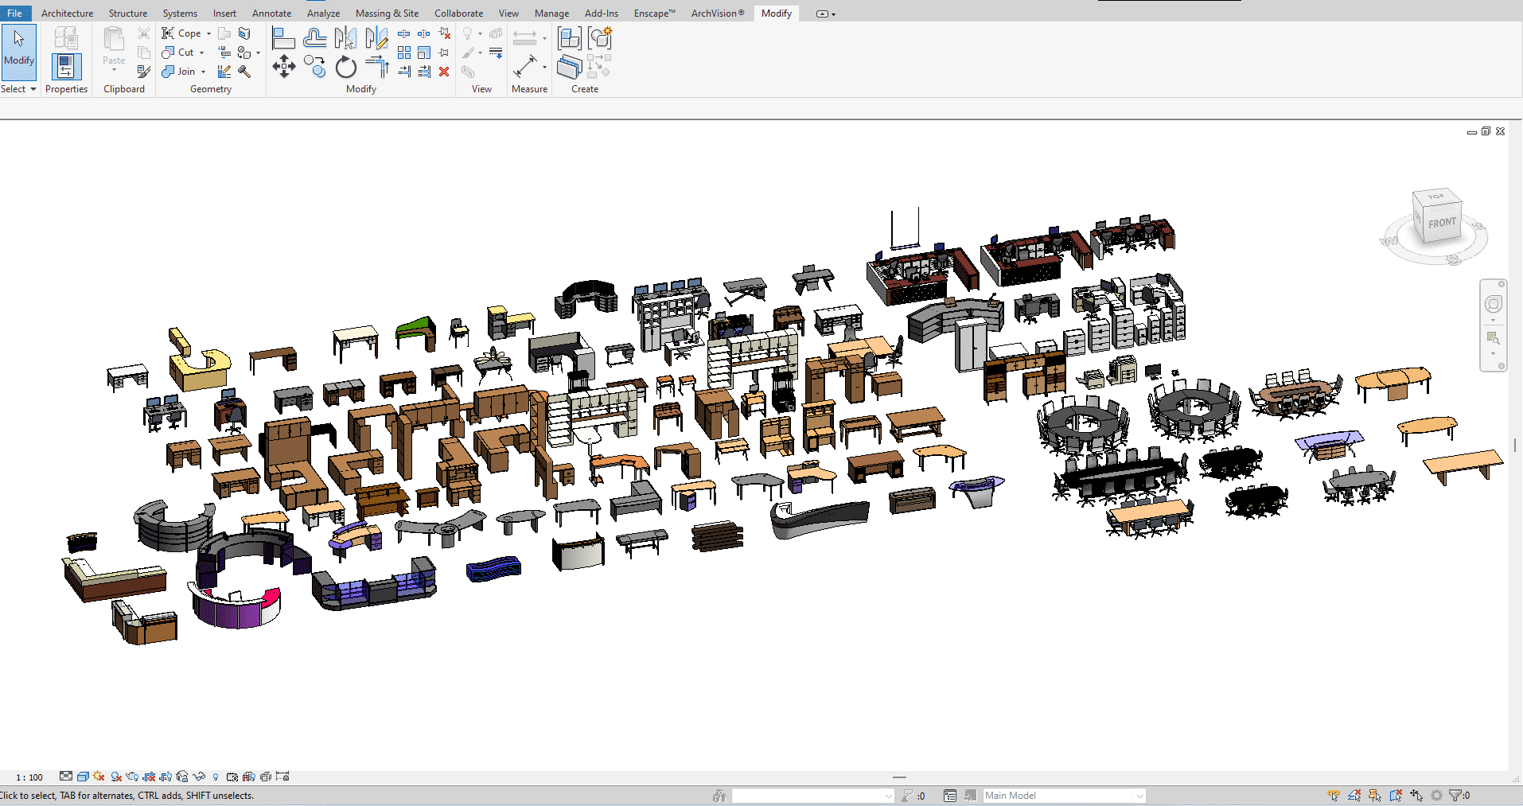Select the Offset tool

pyautogui.click(x=315, y=38)
